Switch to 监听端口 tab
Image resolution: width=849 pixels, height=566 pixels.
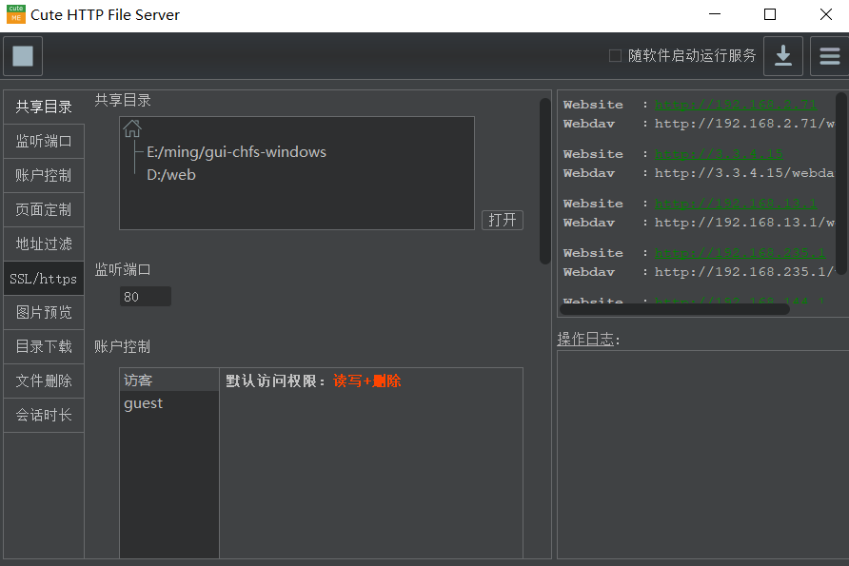[x=44, y=141]
